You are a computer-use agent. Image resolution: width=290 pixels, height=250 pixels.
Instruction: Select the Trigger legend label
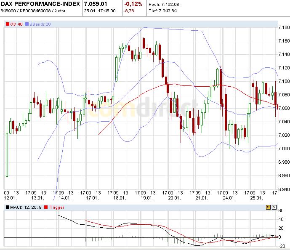point(57,207)
